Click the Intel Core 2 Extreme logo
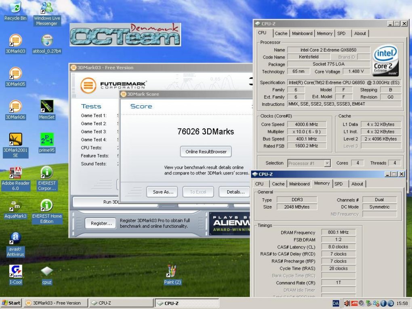The image size is (412, 309). pos(385,61)
